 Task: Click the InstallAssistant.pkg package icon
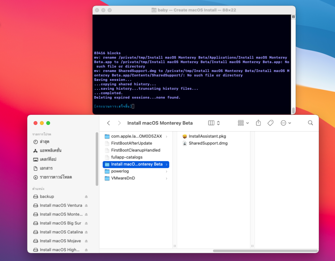pyautogui.click(x=185, y=136)
